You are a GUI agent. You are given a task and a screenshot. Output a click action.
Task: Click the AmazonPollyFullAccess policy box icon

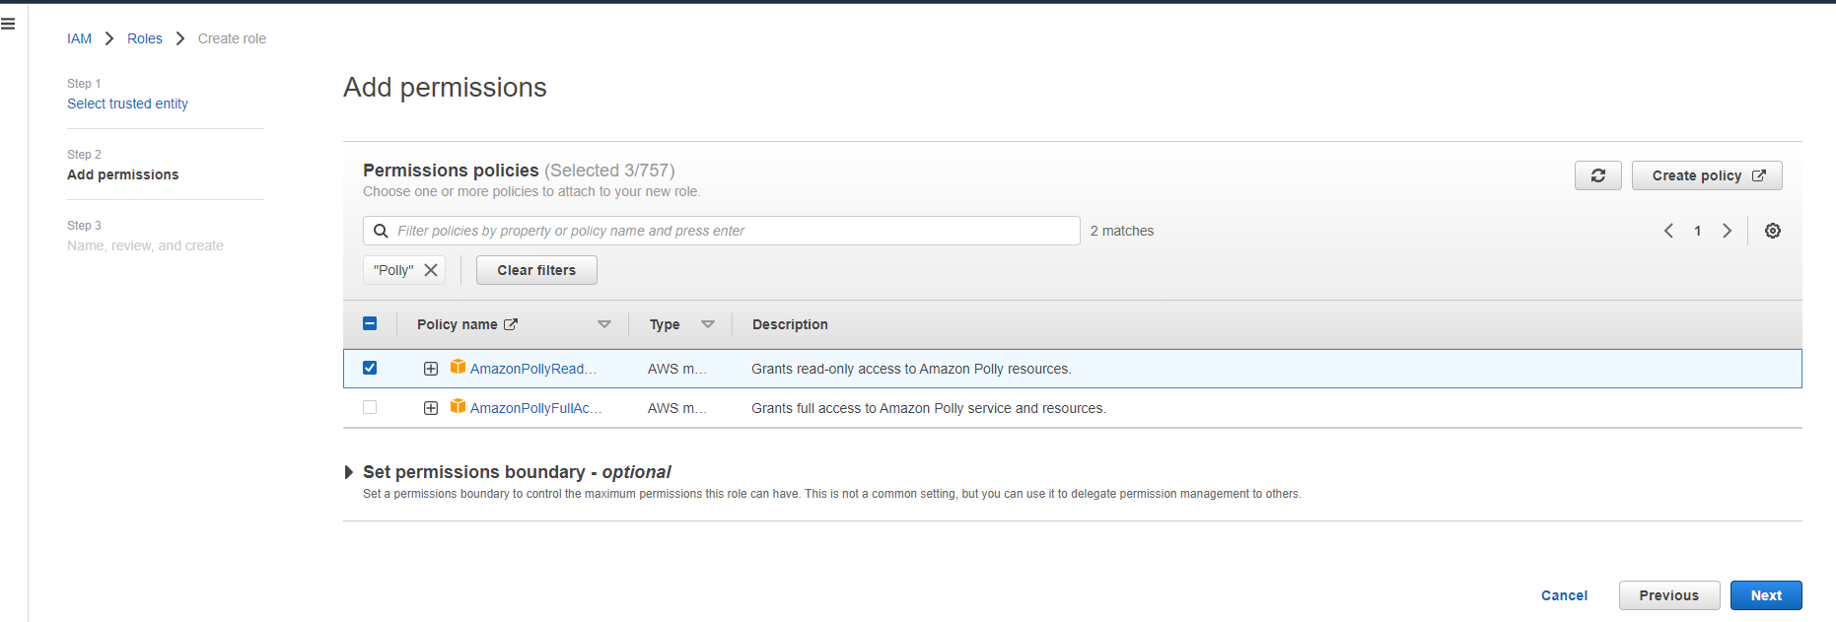click(458, 406)
